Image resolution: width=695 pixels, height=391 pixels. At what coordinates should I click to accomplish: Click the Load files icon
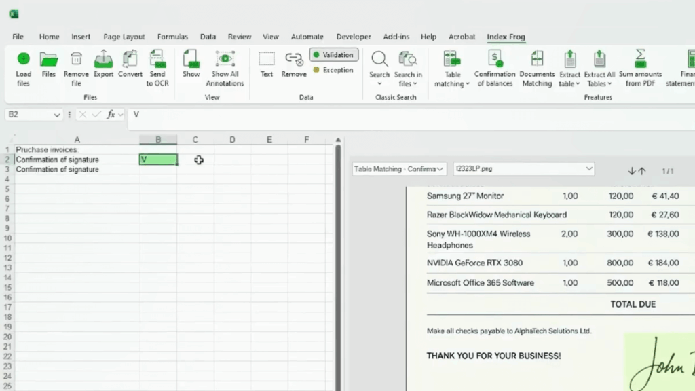(24, 58)
